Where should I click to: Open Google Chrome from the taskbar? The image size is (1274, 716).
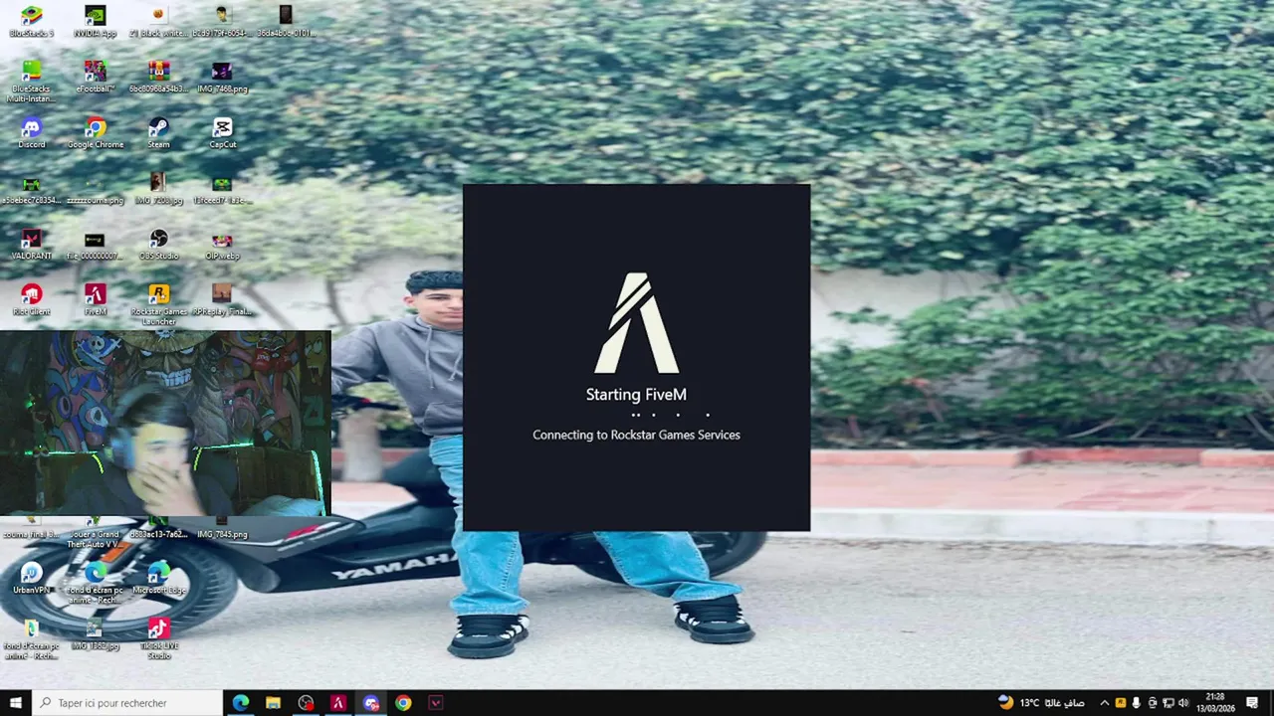(403, 703)
